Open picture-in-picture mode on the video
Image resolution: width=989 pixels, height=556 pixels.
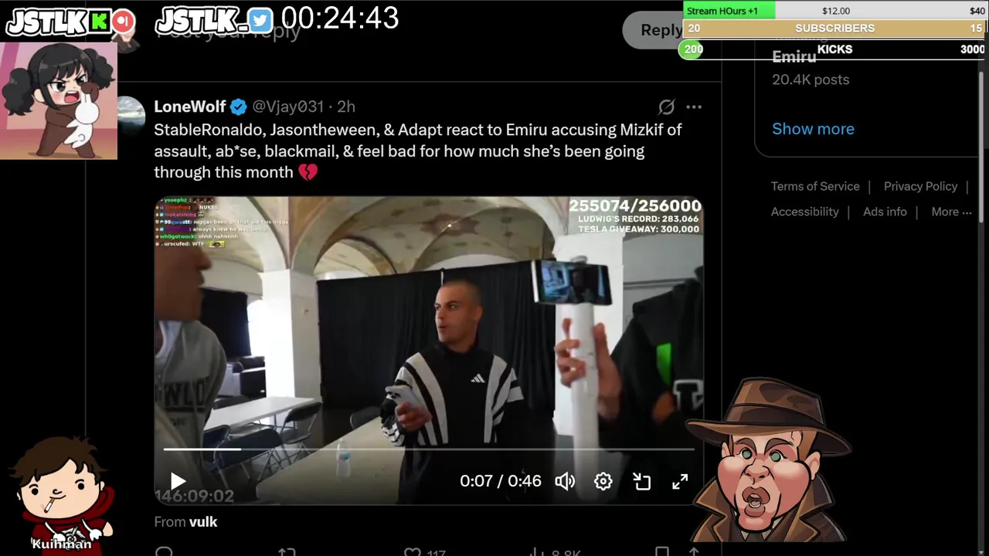[x=642, y=481]
